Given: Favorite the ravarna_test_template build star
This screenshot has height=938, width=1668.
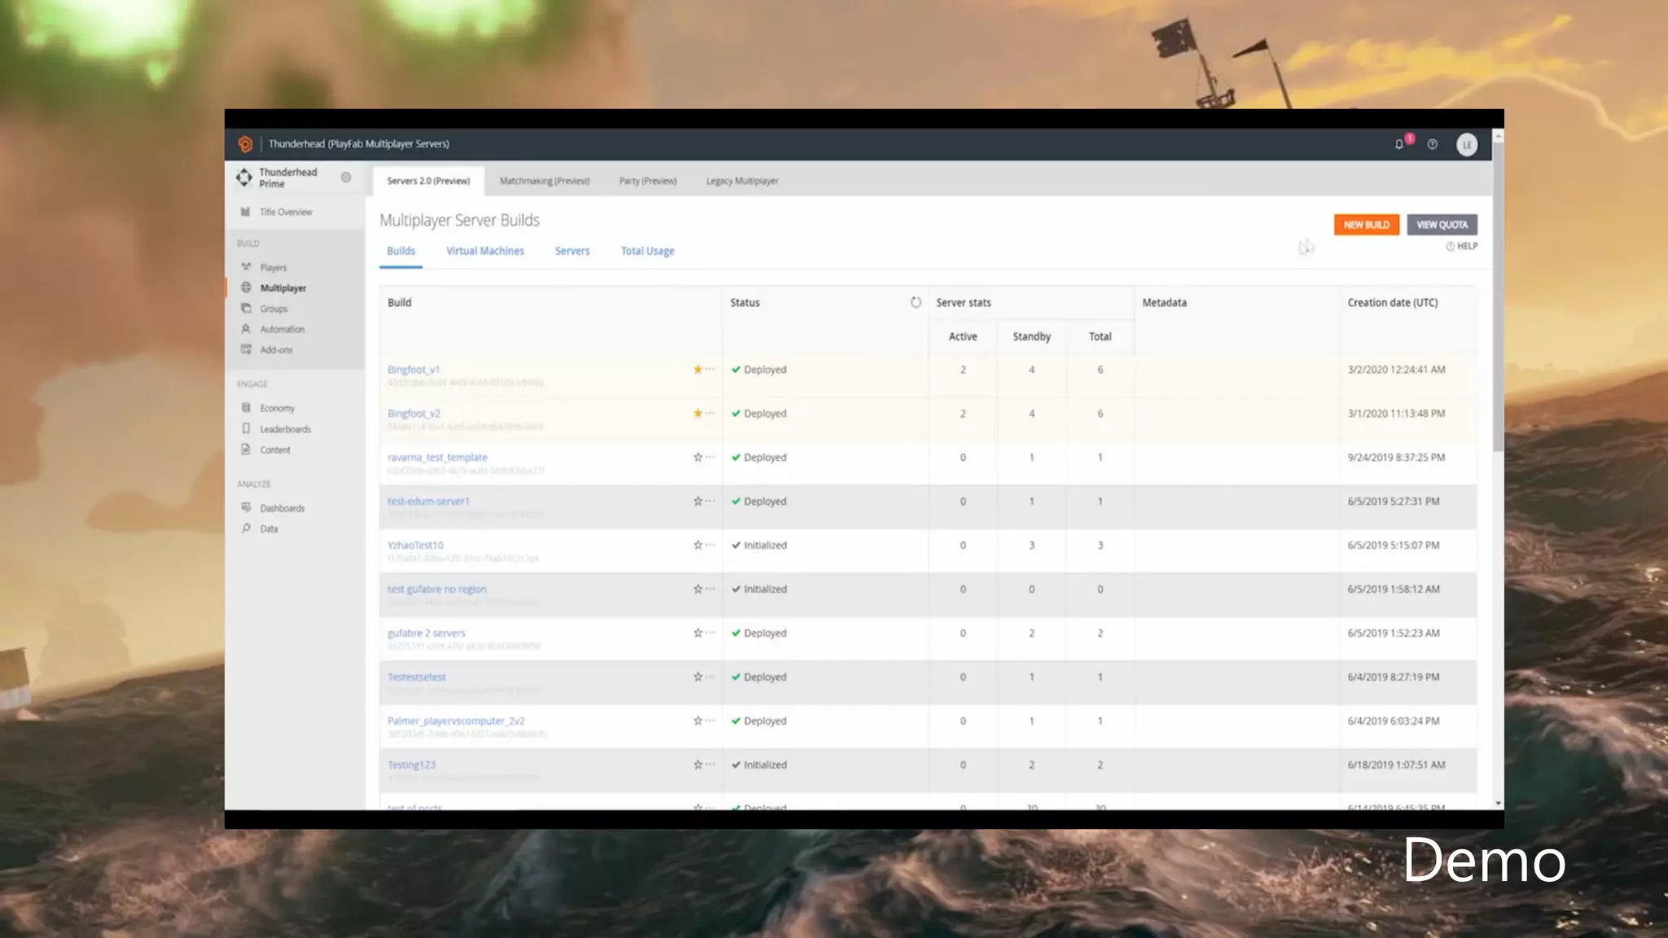Looking at the screenshot, I should pos(697,458).
